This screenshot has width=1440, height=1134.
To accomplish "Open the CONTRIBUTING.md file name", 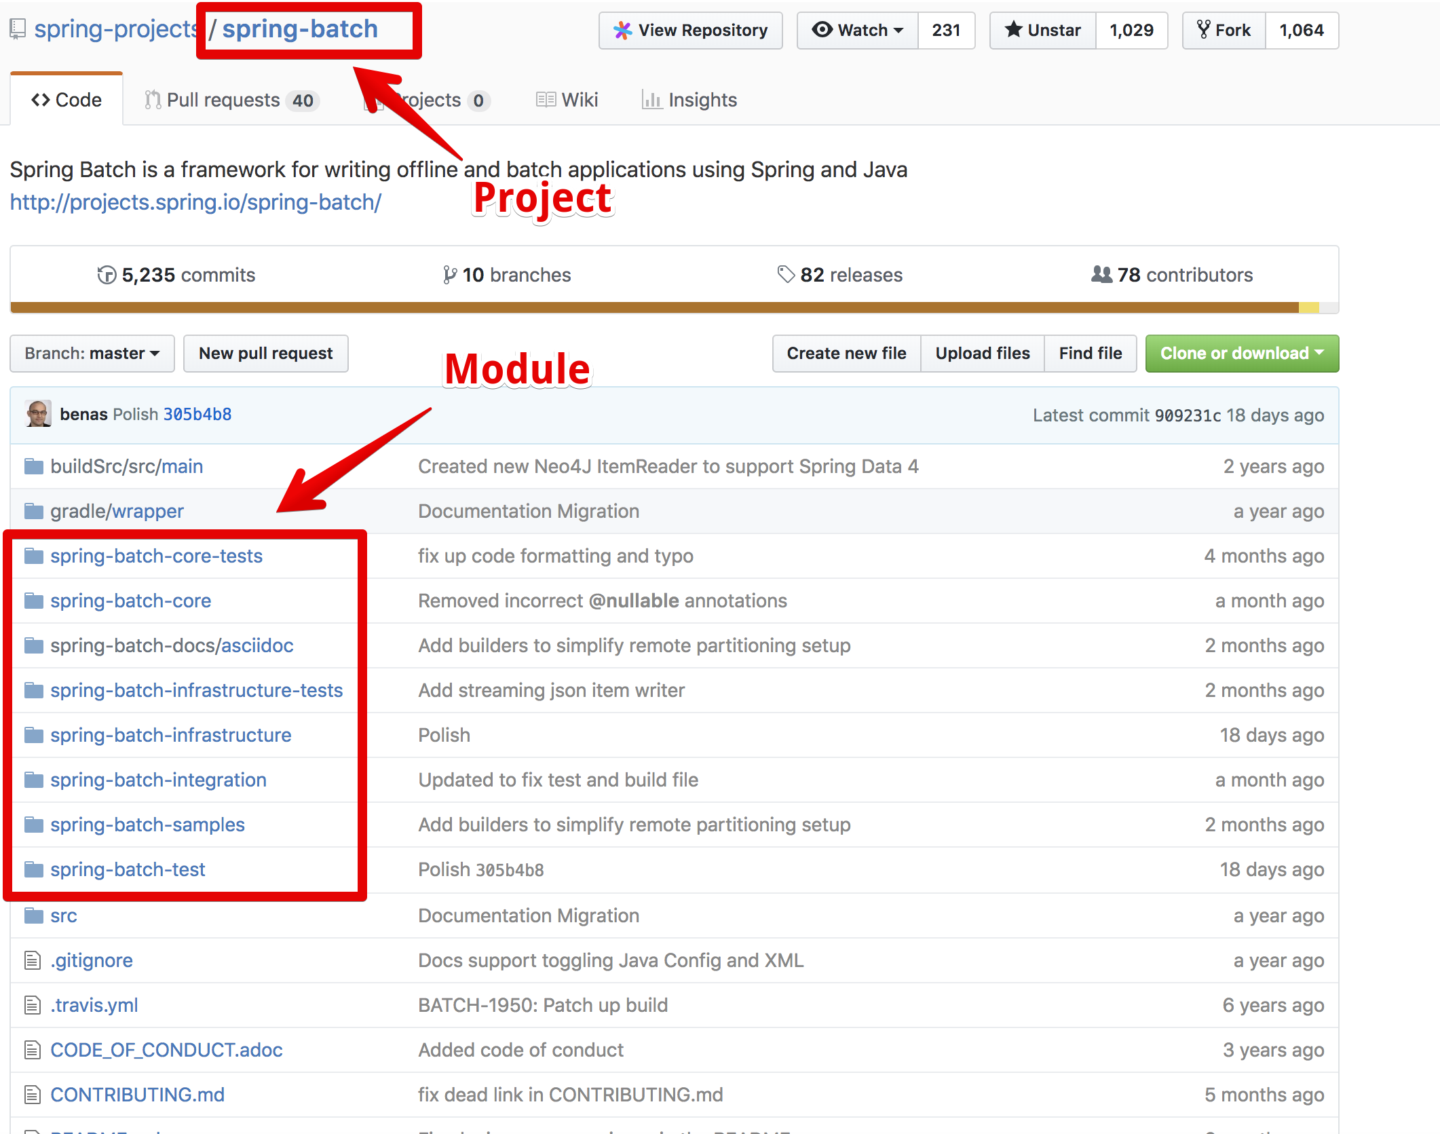I will [137, 1095].
